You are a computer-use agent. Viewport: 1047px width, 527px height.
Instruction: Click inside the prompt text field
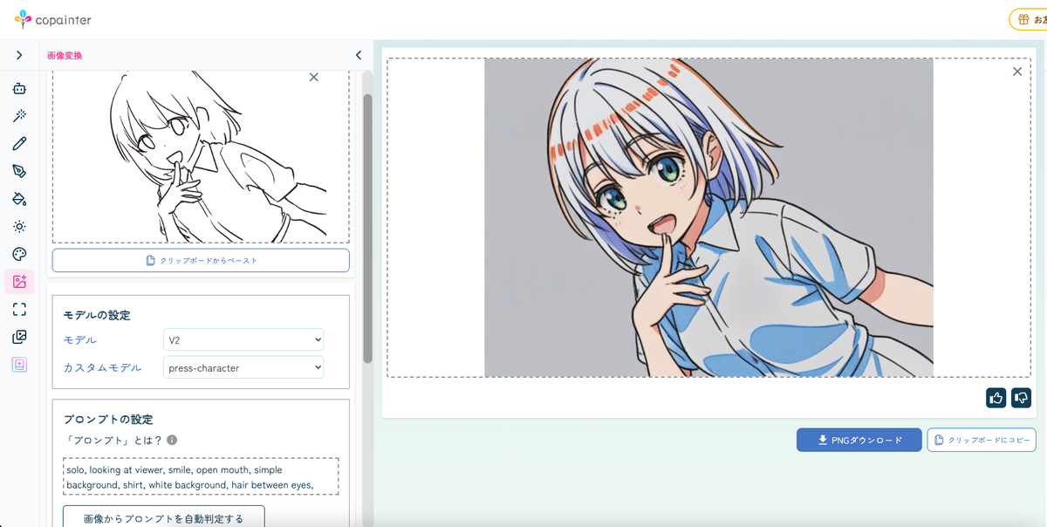[200, 476]
